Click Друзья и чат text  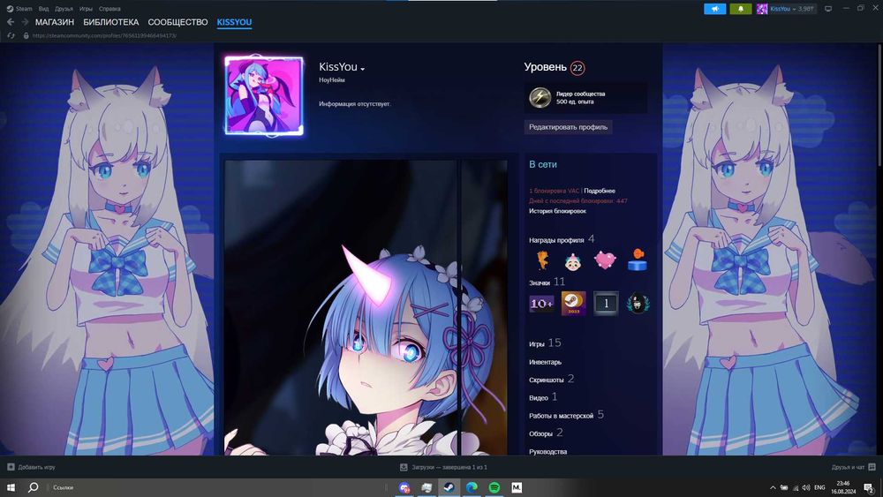coord(848,467)
